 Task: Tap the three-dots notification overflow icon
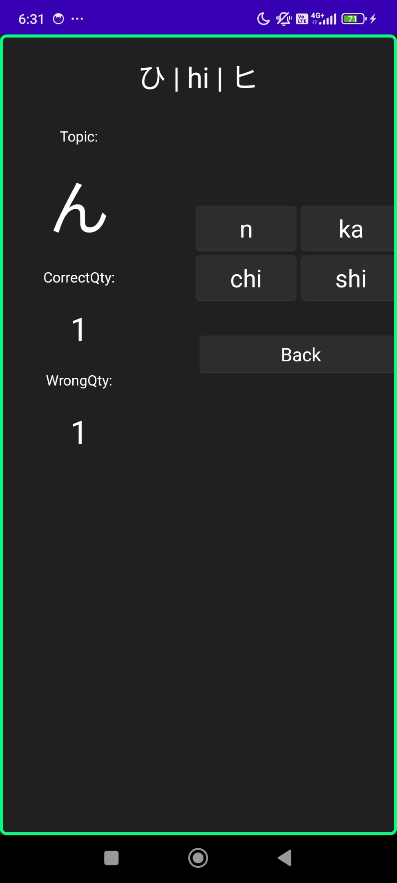77,19
